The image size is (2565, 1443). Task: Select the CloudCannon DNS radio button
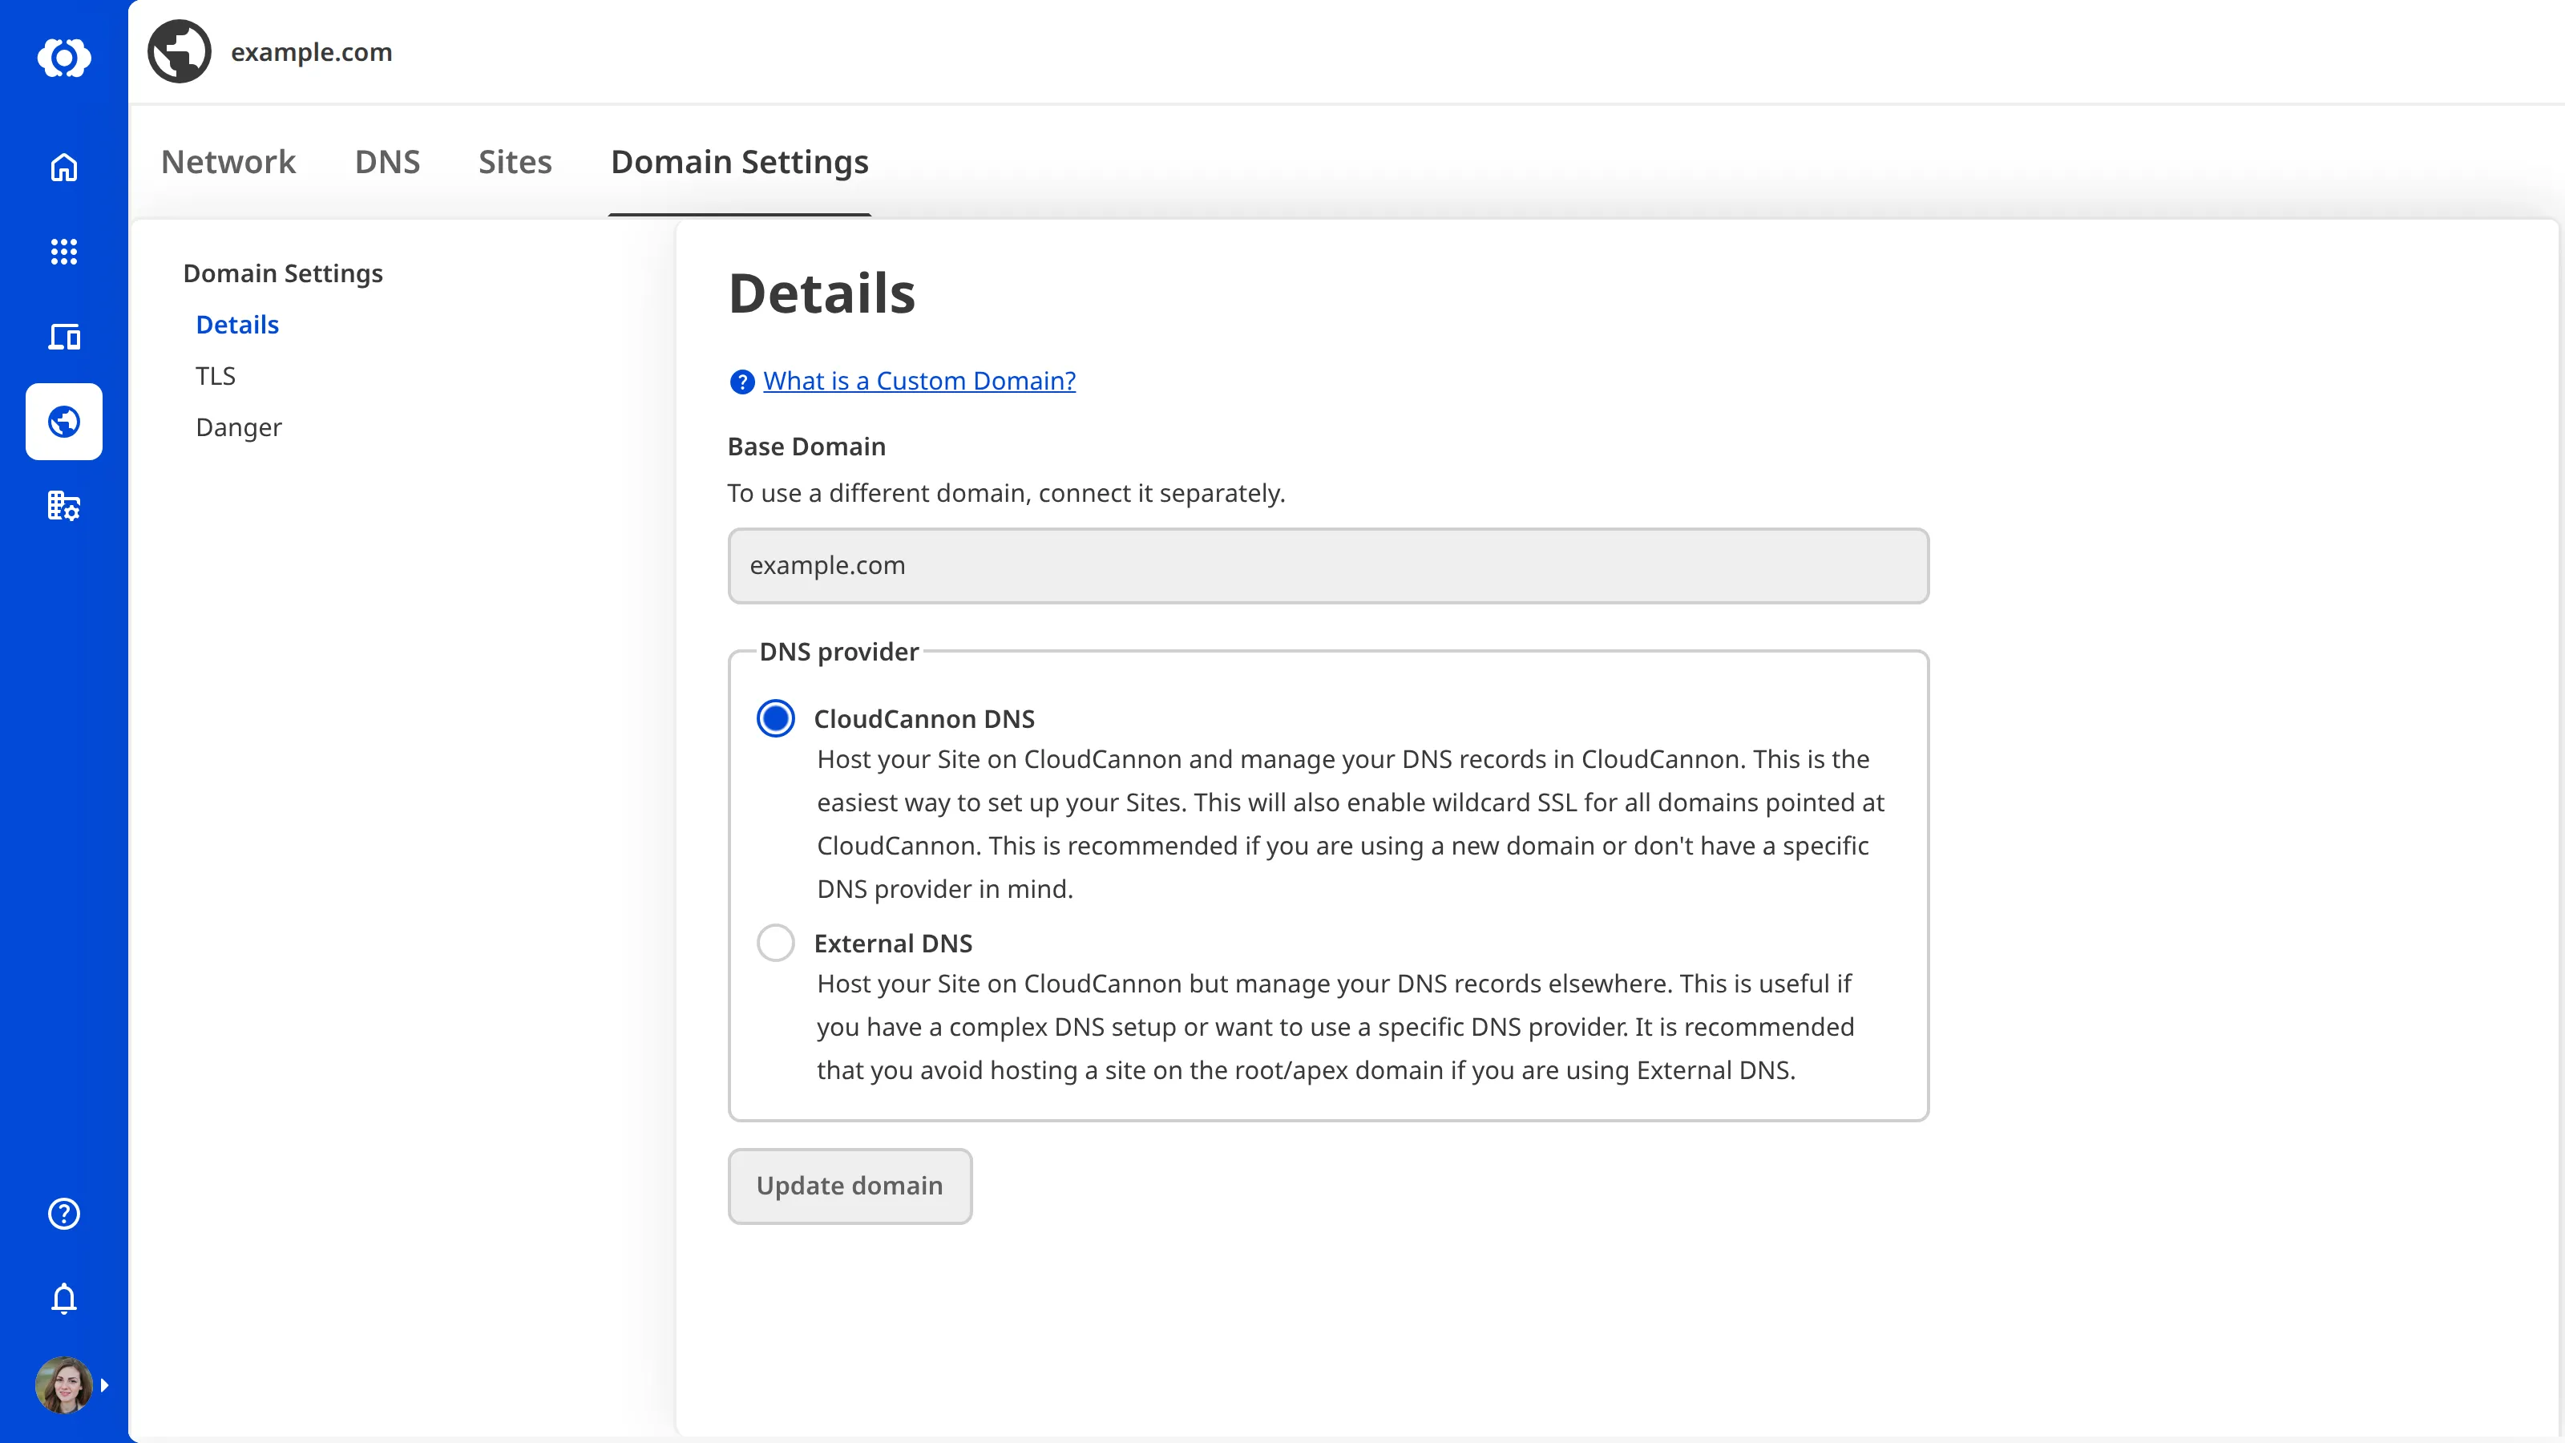tap(776, 718)
